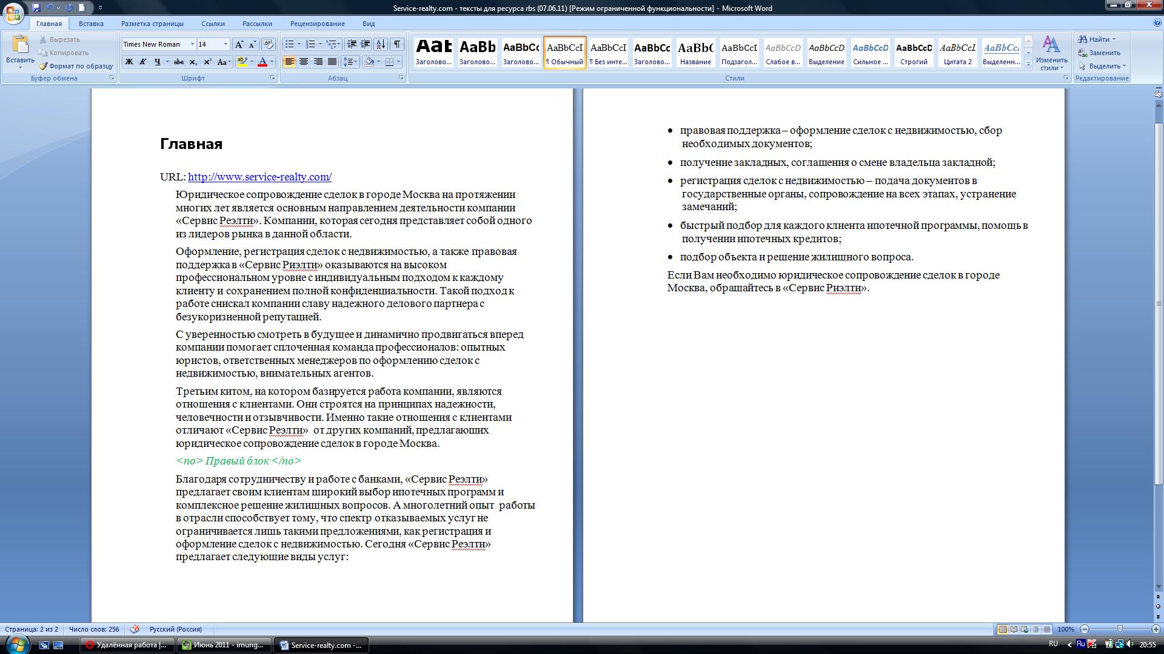
Task: Click the Underline formatting icon
Action: (155, 62)
